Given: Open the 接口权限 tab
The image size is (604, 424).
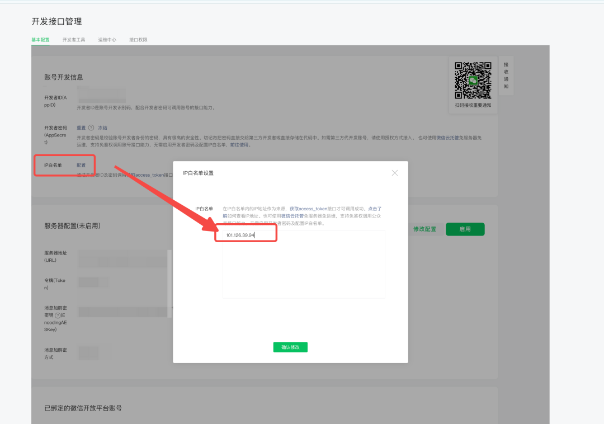Looking at the screenshot, I should 138,40.
